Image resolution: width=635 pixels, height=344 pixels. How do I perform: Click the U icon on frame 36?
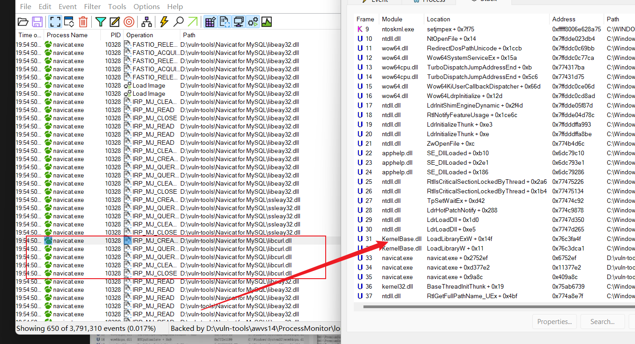360,286
